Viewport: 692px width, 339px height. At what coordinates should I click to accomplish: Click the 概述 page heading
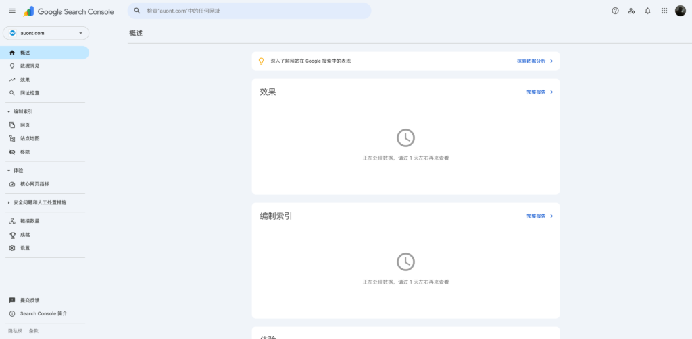tap(136, 33)
